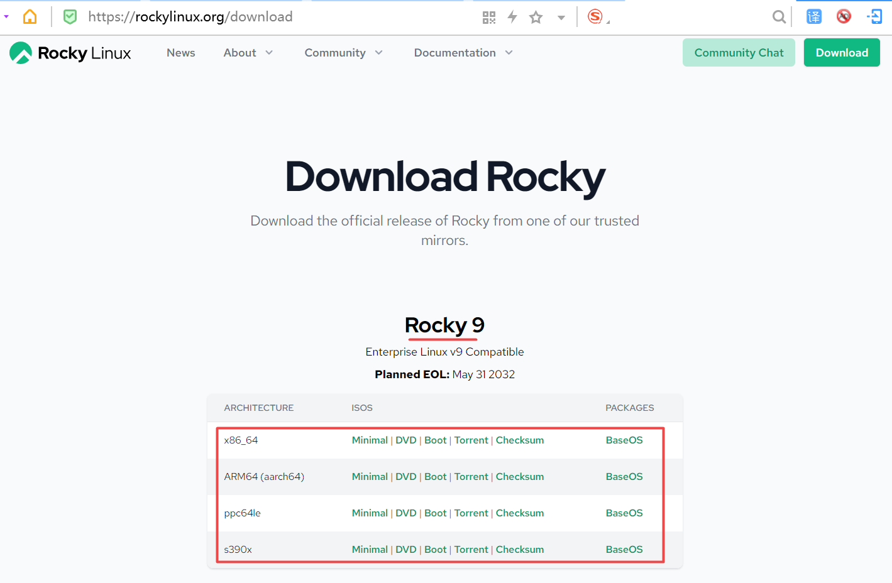892x583 pixels.
Task: Click the 'PACKAGES' column header
Action: (630, 408)
